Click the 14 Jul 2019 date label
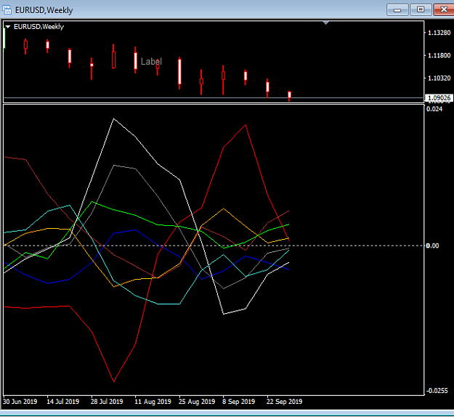 click(x=62, y=402)
